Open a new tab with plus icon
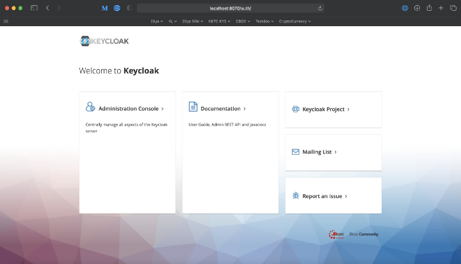Viewport: 461px width, 264px height. coord(441,8)
